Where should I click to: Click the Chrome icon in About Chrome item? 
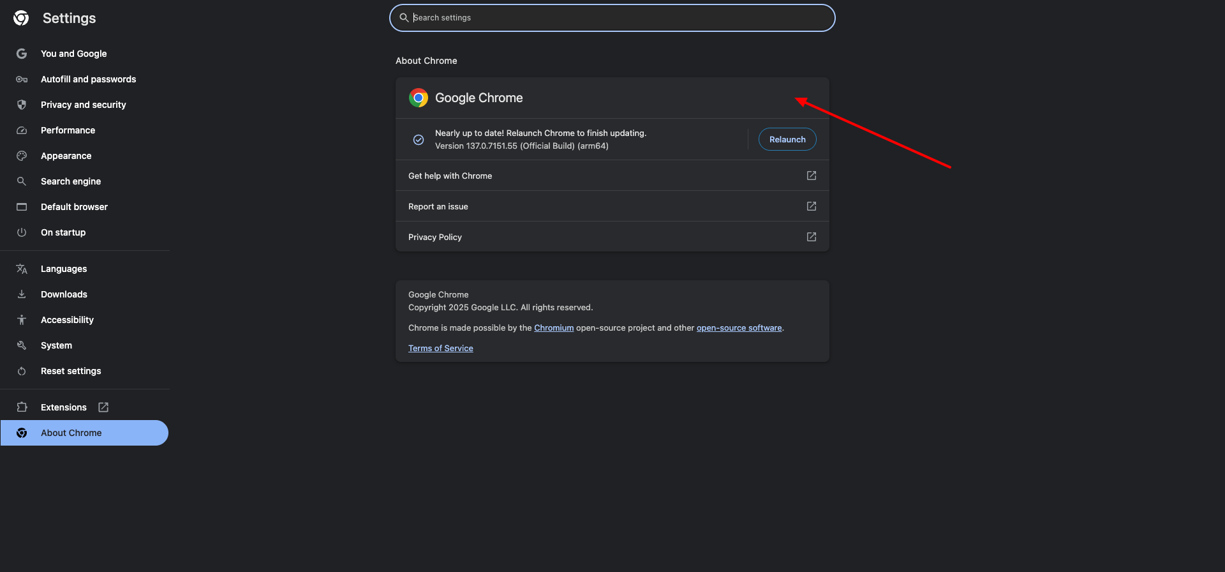pos(22,433)
